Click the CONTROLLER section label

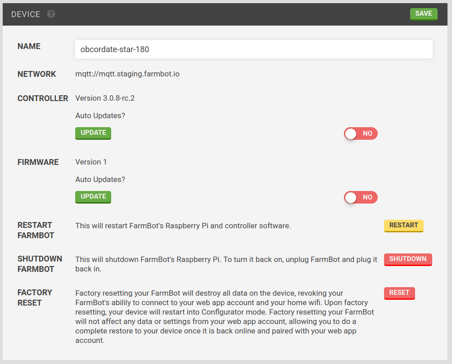click(x=43, y=98)
